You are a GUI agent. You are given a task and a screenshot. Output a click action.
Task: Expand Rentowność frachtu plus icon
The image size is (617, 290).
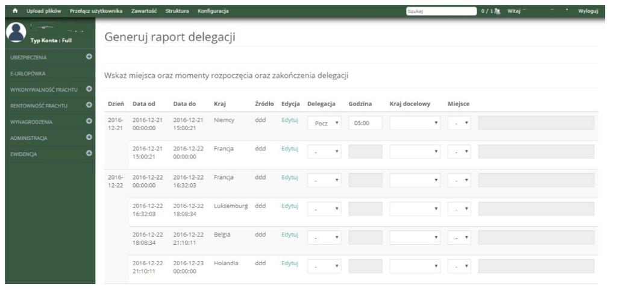[89, 105]
